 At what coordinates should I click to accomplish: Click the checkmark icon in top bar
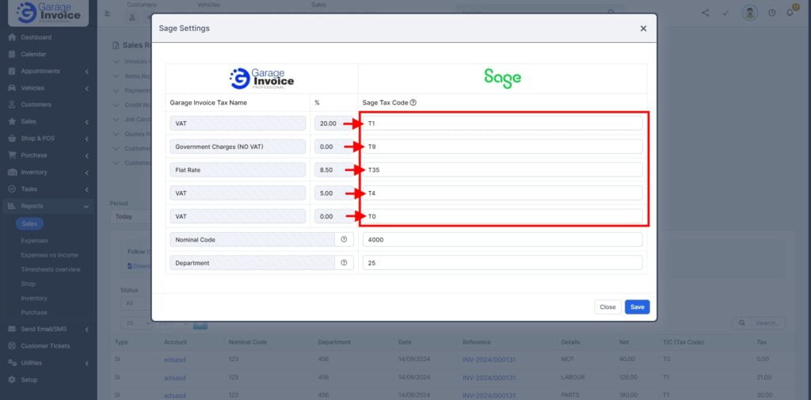(x=725, y=13)
